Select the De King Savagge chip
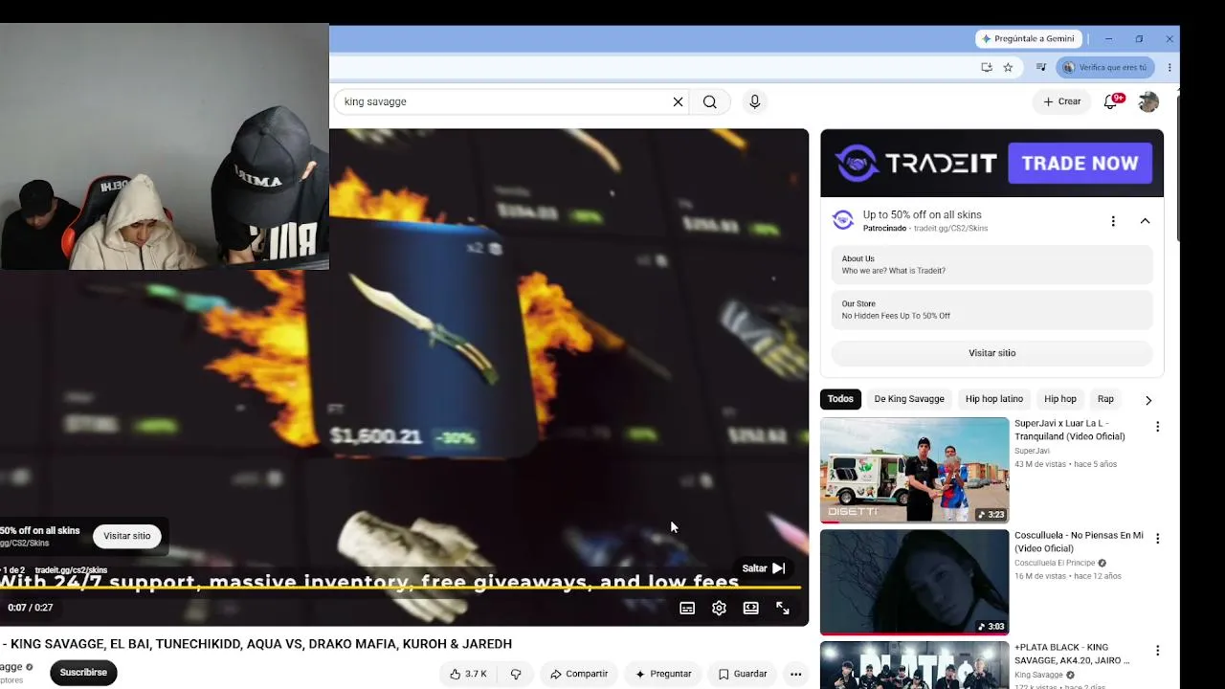This screenshot has height=689, width=1225. tap(909, 399)
